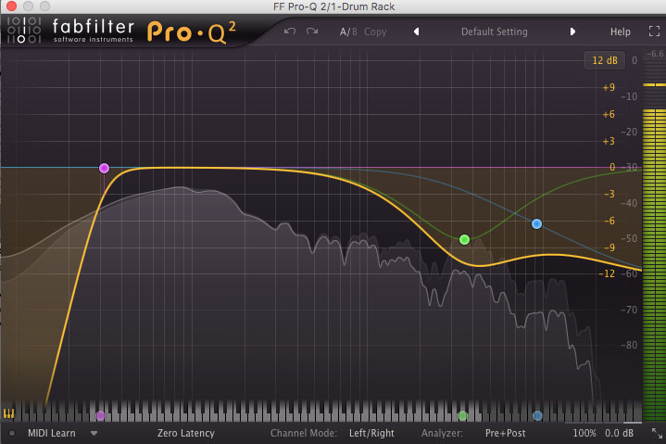Viewport: 666px width, 444px height.
Task: Click the purple marker on piano strip
Action: 100,415
